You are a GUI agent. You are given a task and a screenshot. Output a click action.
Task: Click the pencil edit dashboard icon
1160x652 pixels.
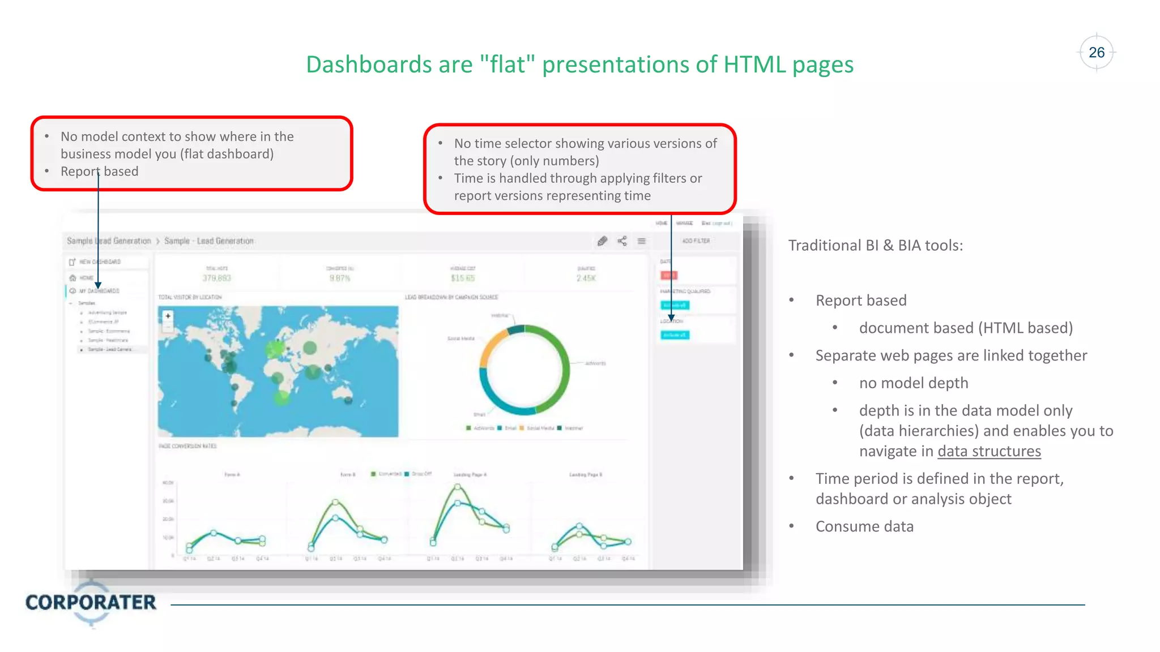[x=602, y=241]
